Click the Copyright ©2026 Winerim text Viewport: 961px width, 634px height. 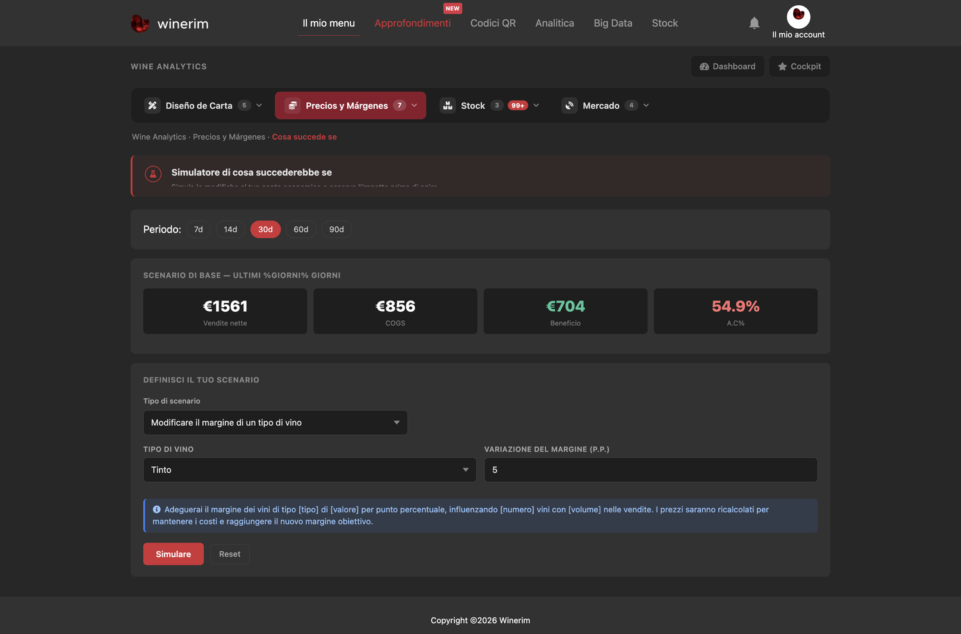coord(481,621)
